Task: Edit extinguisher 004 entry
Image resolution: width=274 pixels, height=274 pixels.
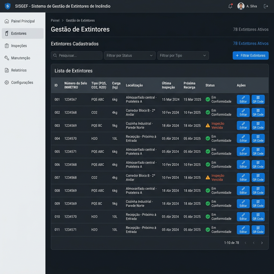Action: tap(243, 139)
